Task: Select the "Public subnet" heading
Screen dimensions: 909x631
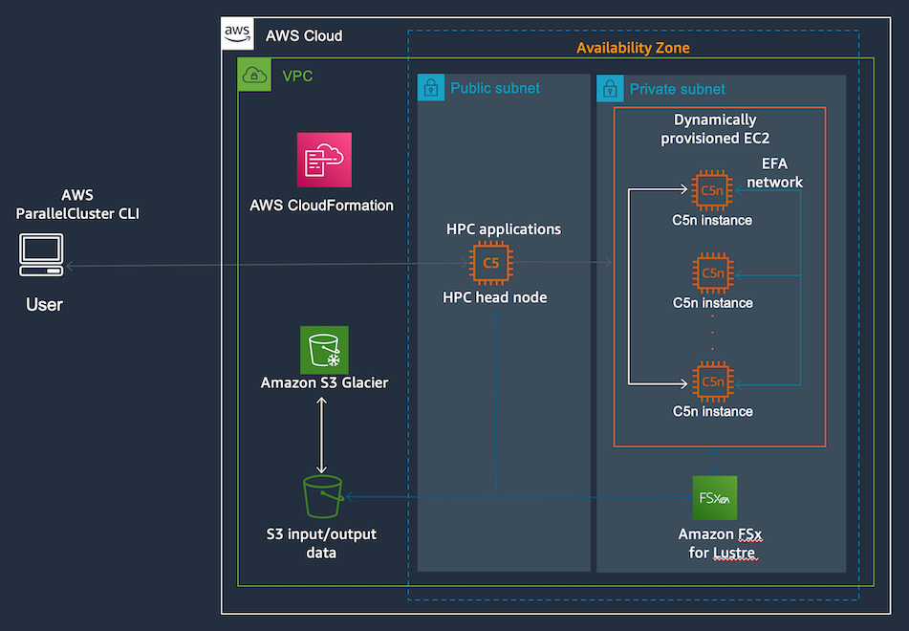Action: [x=495, y=88]
